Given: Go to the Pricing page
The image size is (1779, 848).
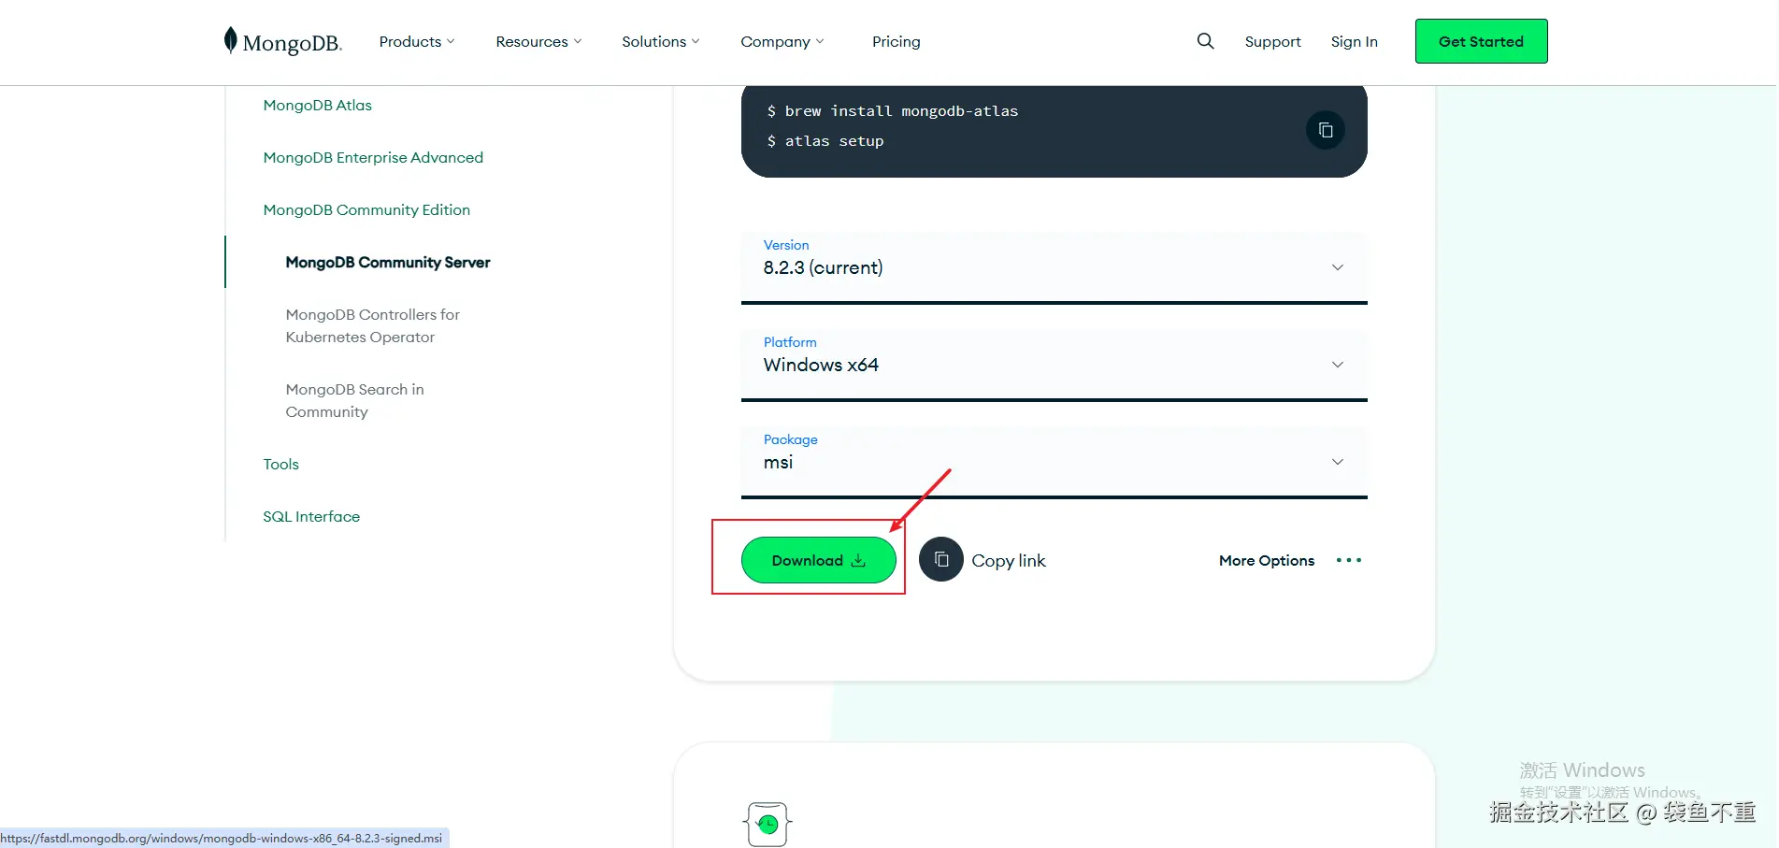Looking at the screenshot, I should (897, 41).
